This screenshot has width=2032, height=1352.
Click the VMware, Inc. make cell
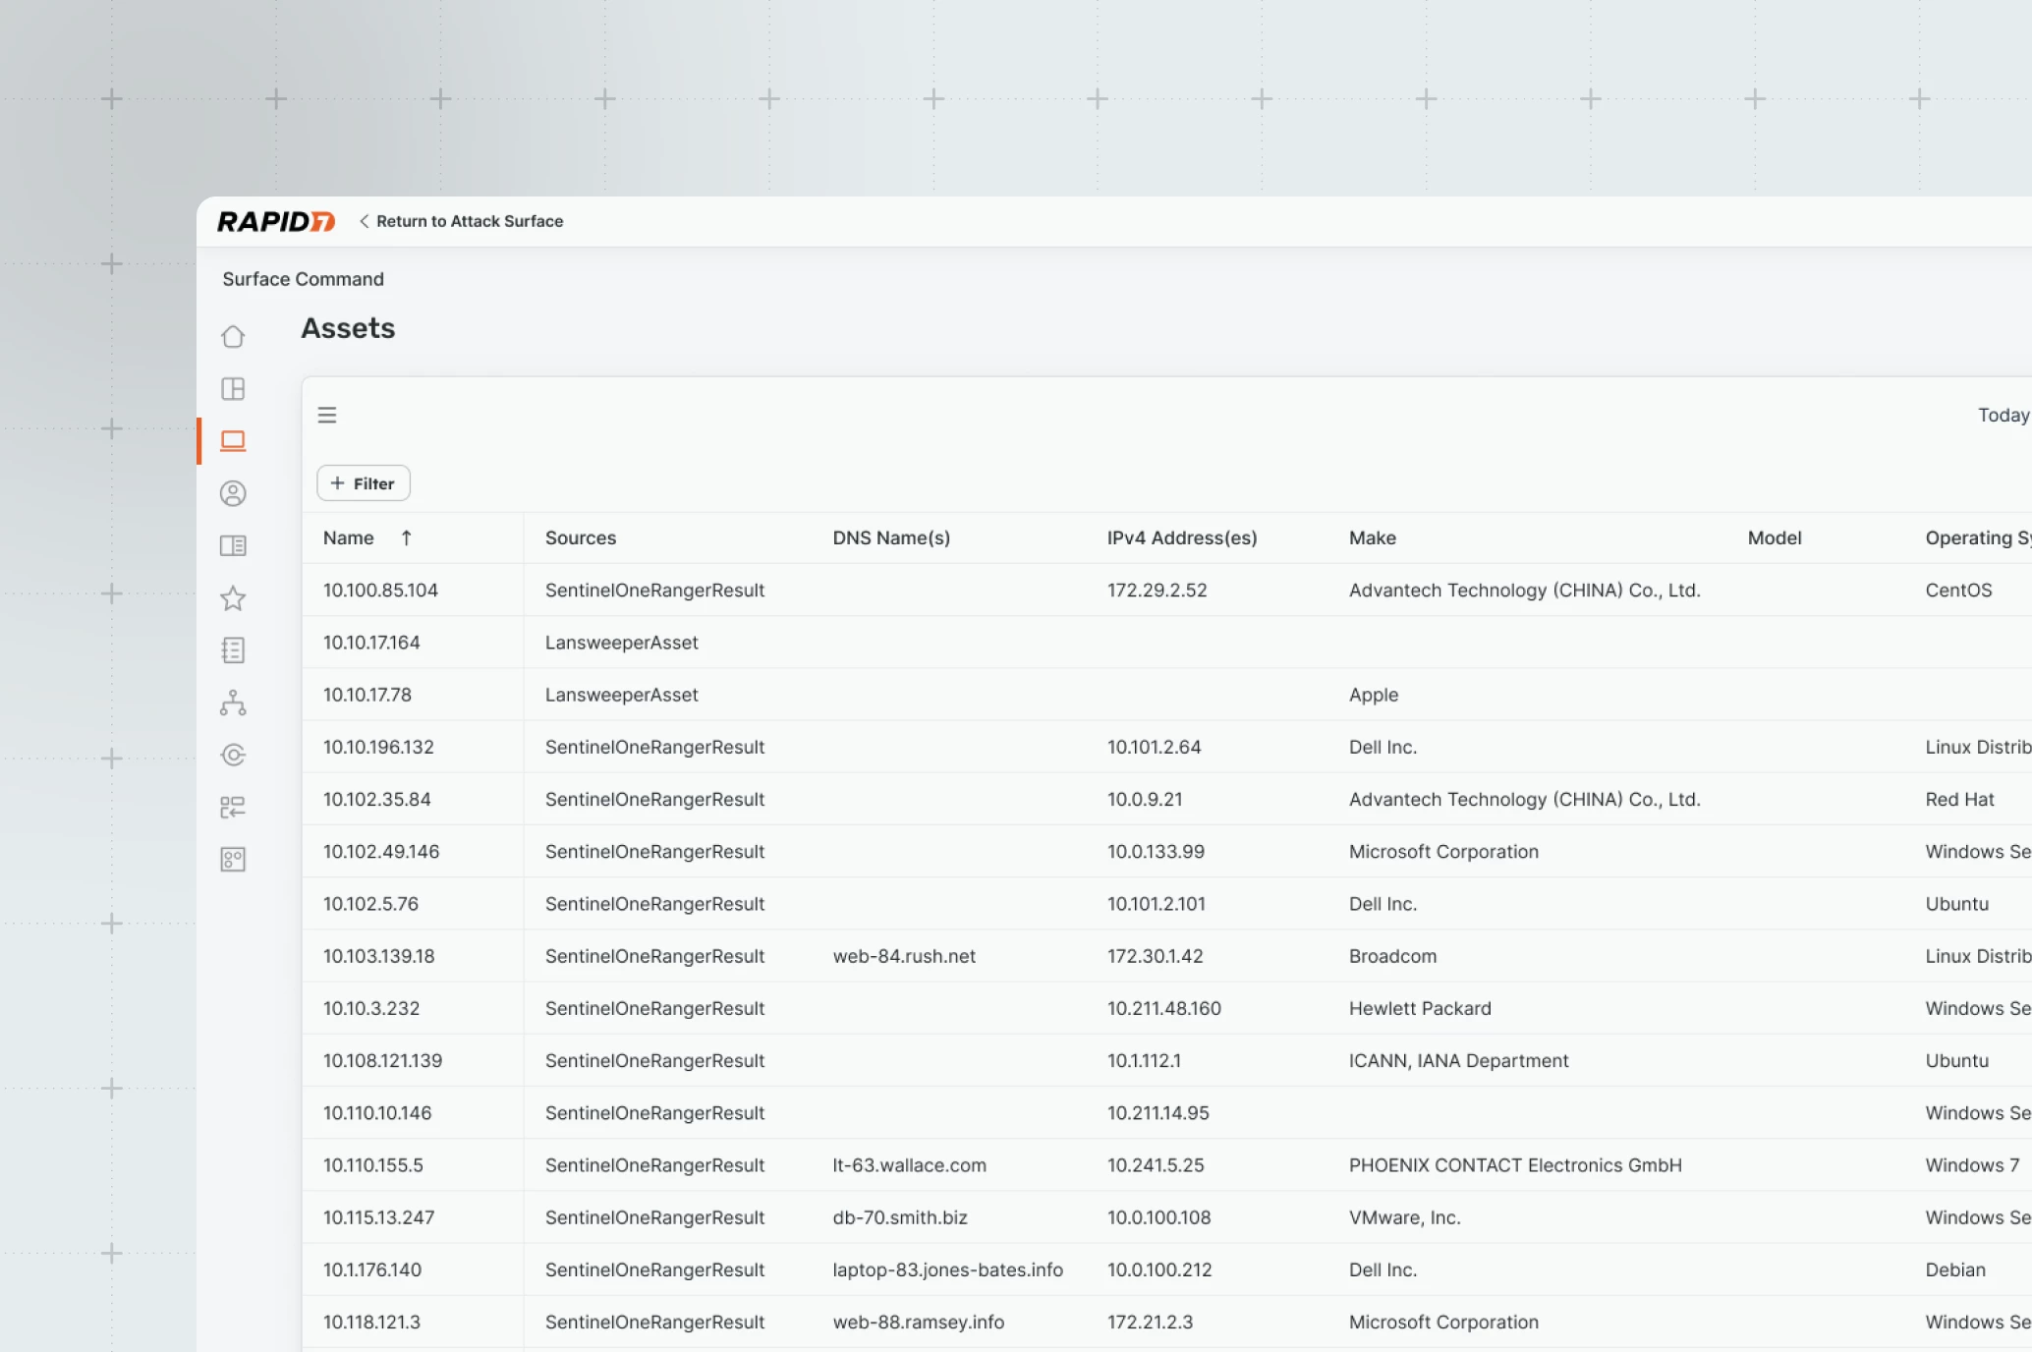pyautogui.click(x=1404, y=1217)
